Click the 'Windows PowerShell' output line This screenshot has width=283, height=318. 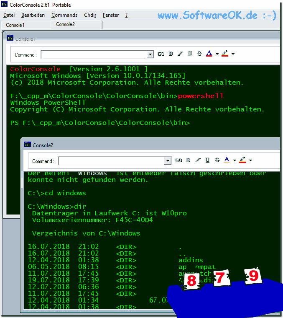[48, 102]
